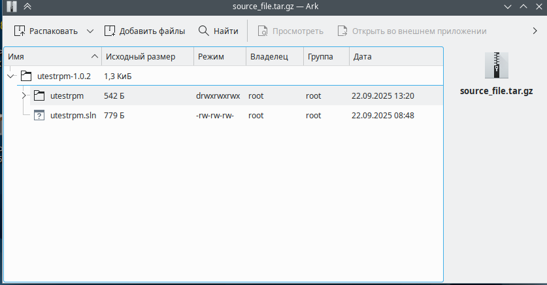Click the 542 Б size cell
Image resolution: width=547 pixels, height=285 pixels.
[114, 95]
